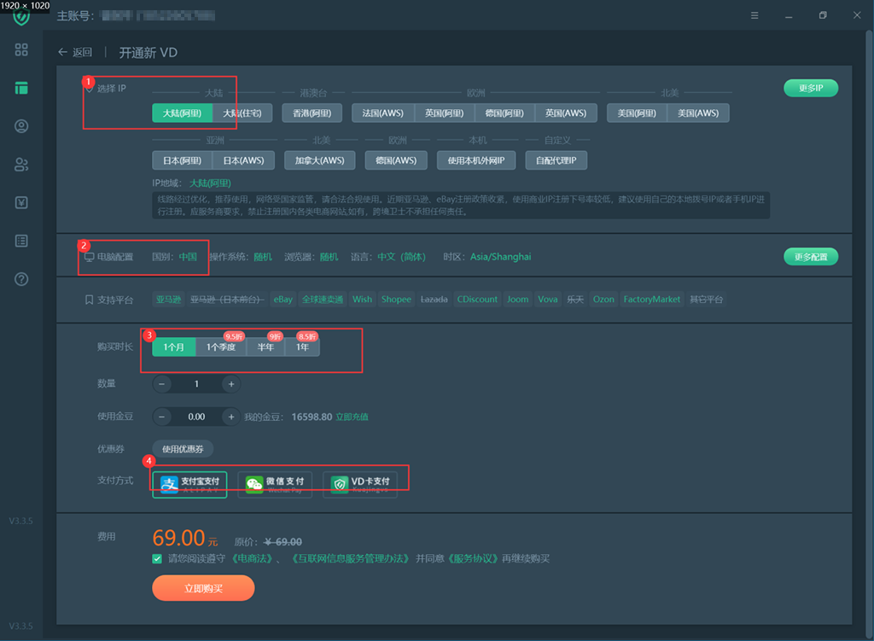Toggle the agreement checkbox
Image resolution: width=874 pixels, height=641 pixels.
[157, 558]
